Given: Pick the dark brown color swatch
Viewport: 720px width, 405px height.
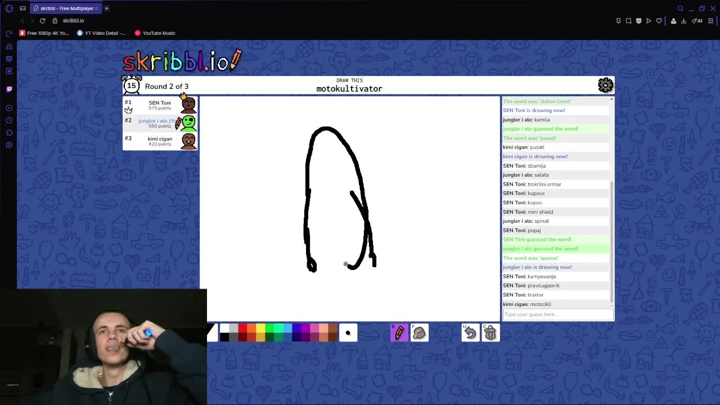Looking at the screenshot, I should tap(332, 337).
